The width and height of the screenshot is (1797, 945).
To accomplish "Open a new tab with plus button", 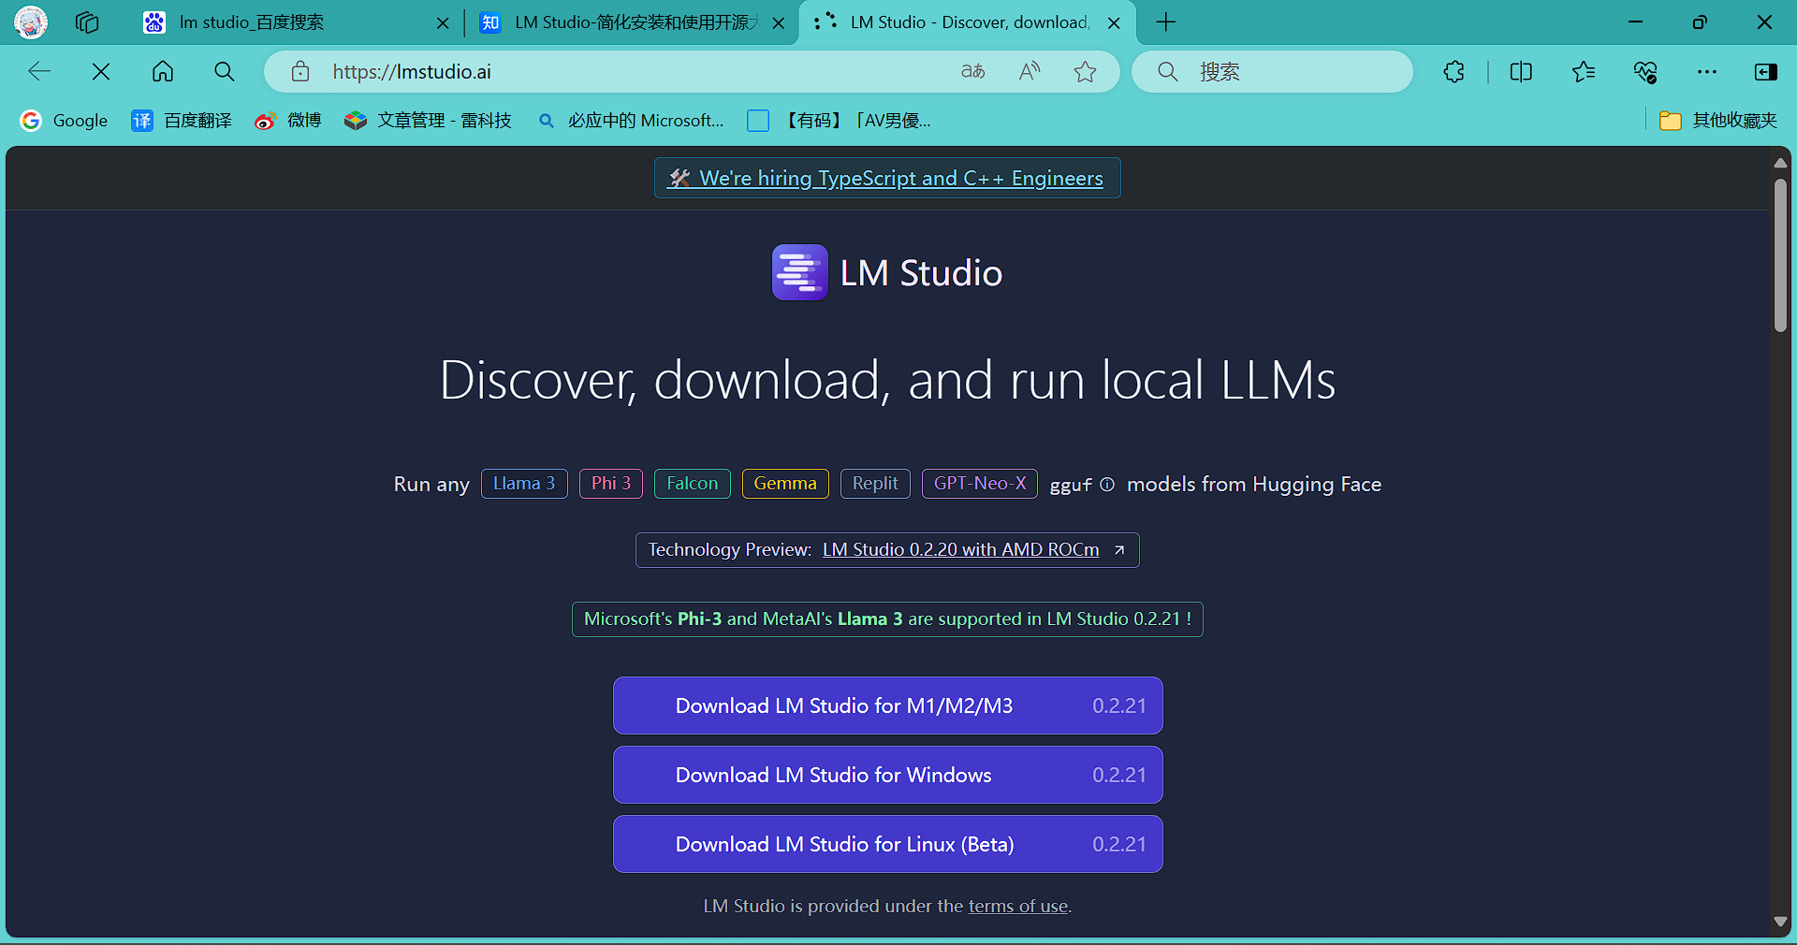I will [1166, 22].
